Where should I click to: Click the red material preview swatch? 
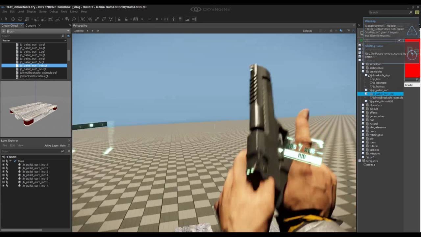[412, 59]
